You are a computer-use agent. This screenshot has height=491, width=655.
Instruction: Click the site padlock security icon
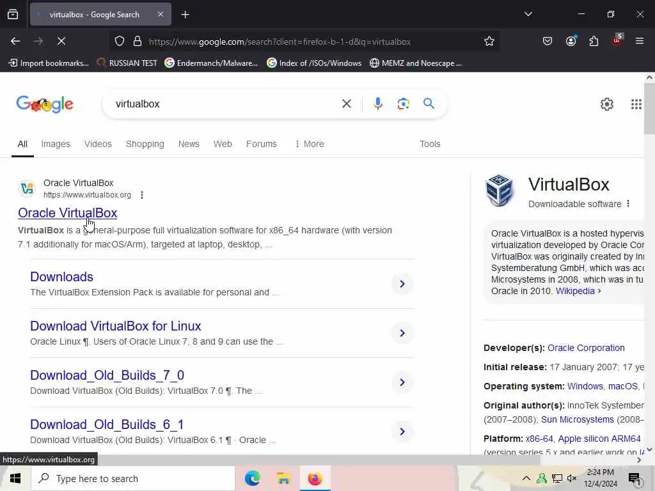tap(138, 42)
